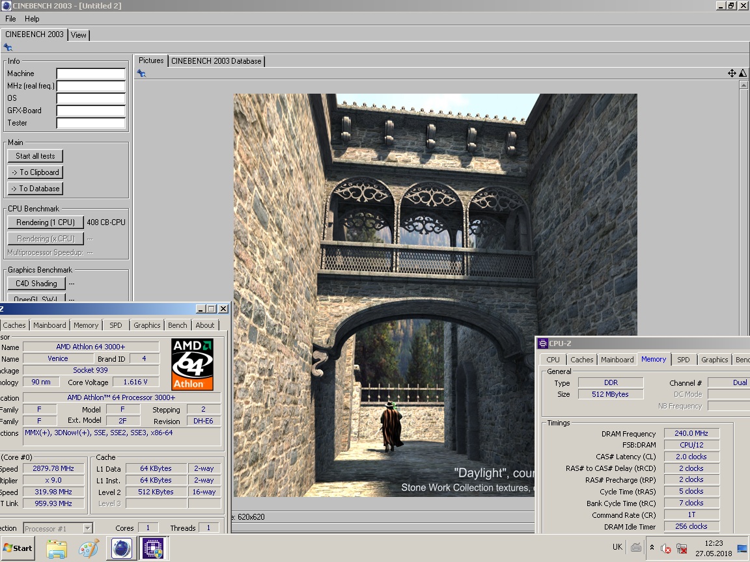This screenshot has width=750, height=562.
Task: Open About tab in left CPU-Z window
Action: [204, 325]
